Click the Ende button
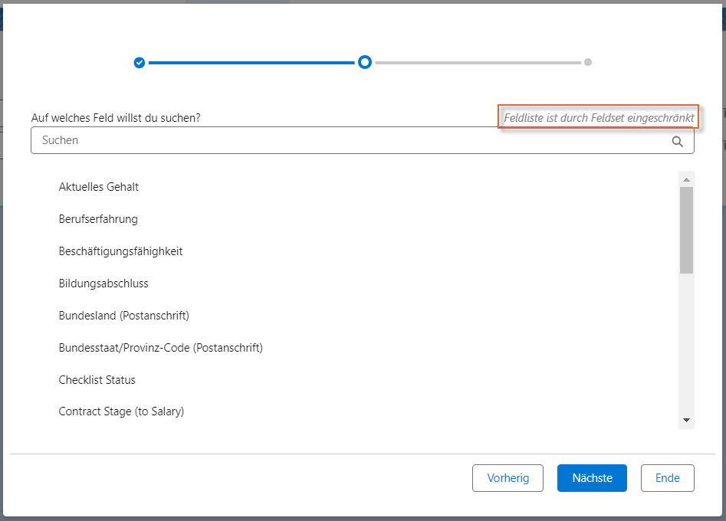Screen dimensions: 726x521 click(x=667, y=478)
